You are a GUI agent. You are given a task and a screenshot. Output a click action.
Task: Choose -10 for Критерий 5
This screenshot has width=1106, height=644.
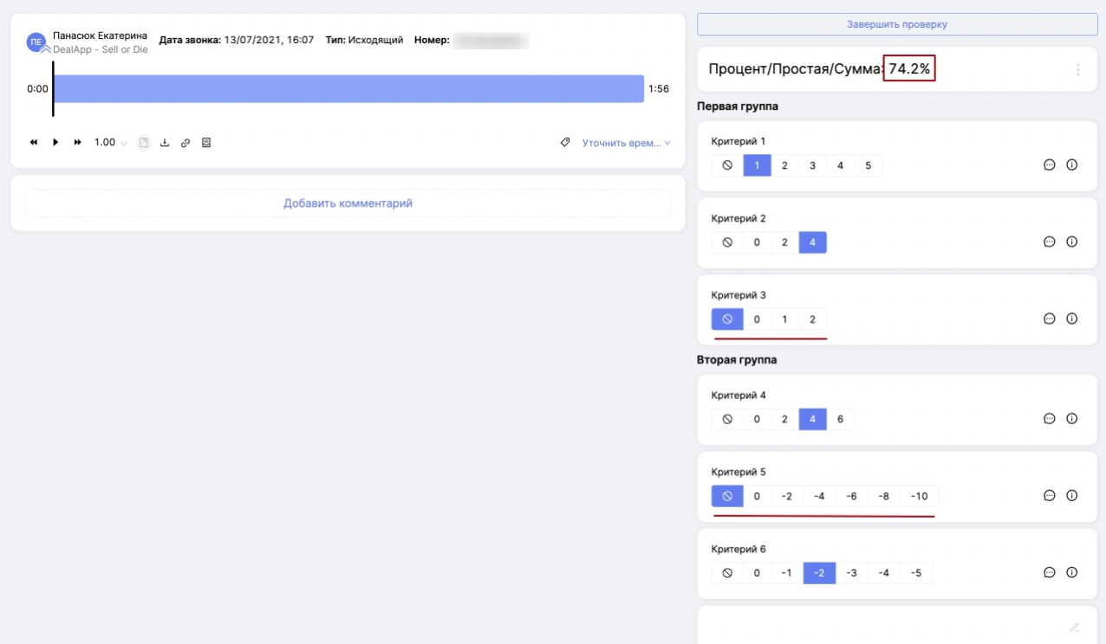919,496
